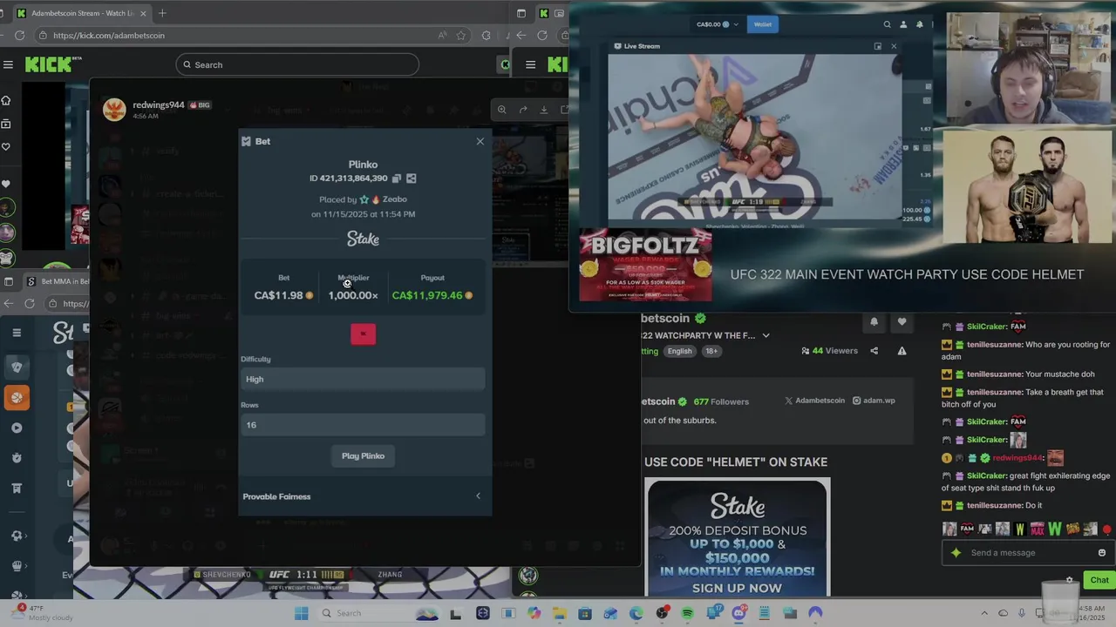Expand the stream title chevron

pyautogui.click(x=766, y=335)
